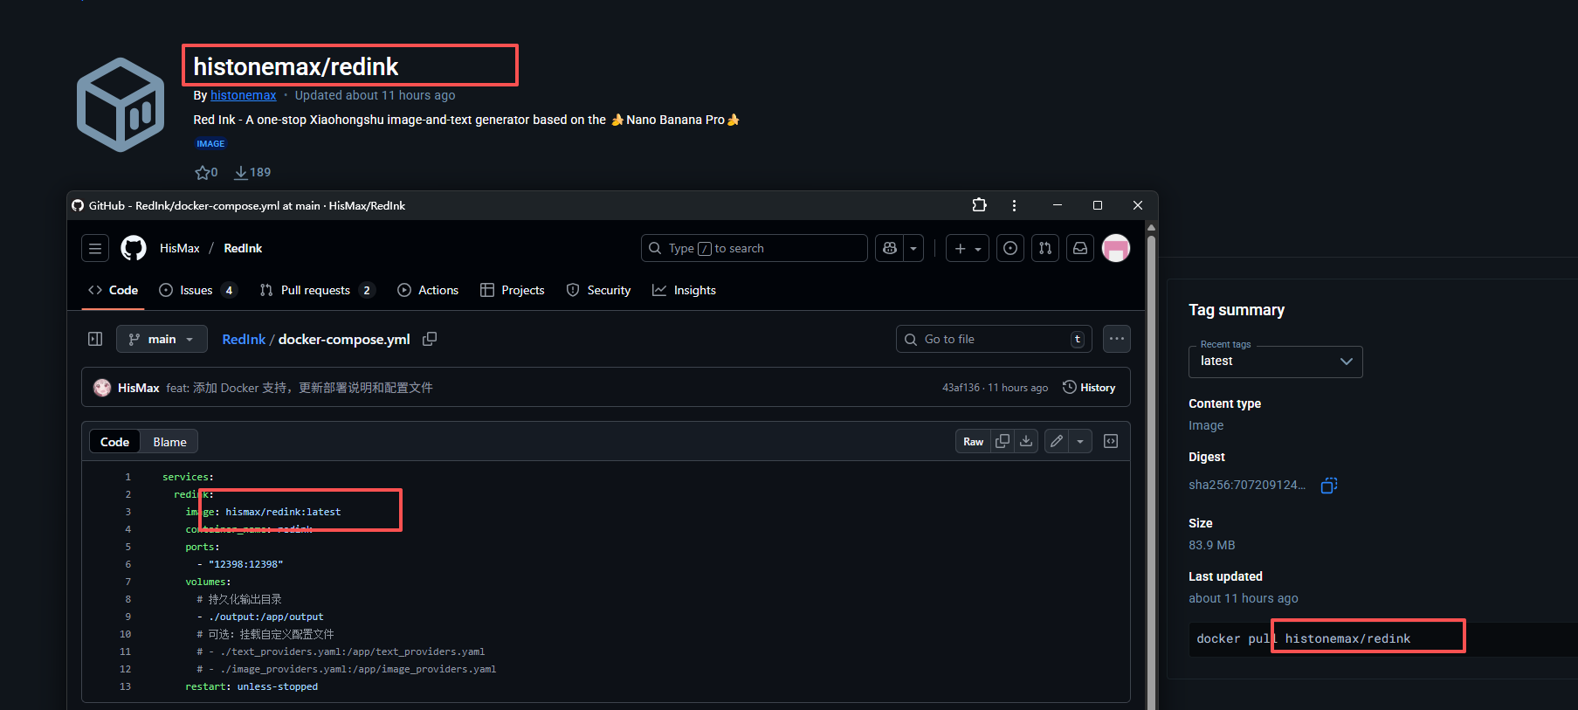This screenshot has height=710, width=1578.
Task: Switch to the Actions tab
Action: tap(428, 290)
